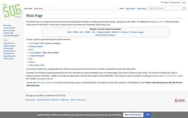Open Help about MediaWiki
Viewport: 188px width, 118px height.
point(11,36)
